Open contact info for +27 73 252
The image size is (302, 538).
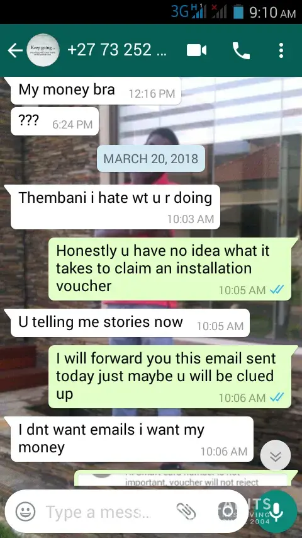click(x=117, y=50)
